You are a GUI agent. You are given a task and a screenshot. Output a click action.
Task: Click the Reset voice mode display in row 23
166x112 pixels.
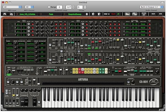click(143, 31)
